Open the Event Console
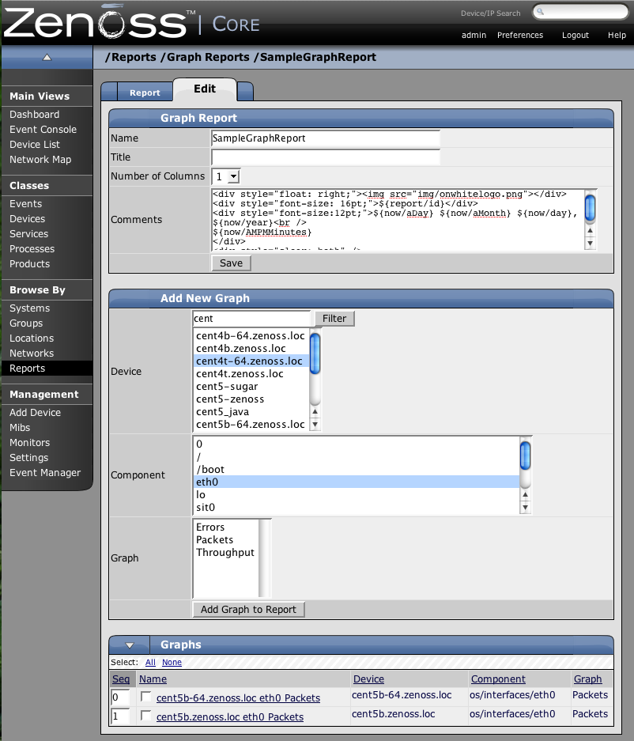634x741 pixels. 43,130
